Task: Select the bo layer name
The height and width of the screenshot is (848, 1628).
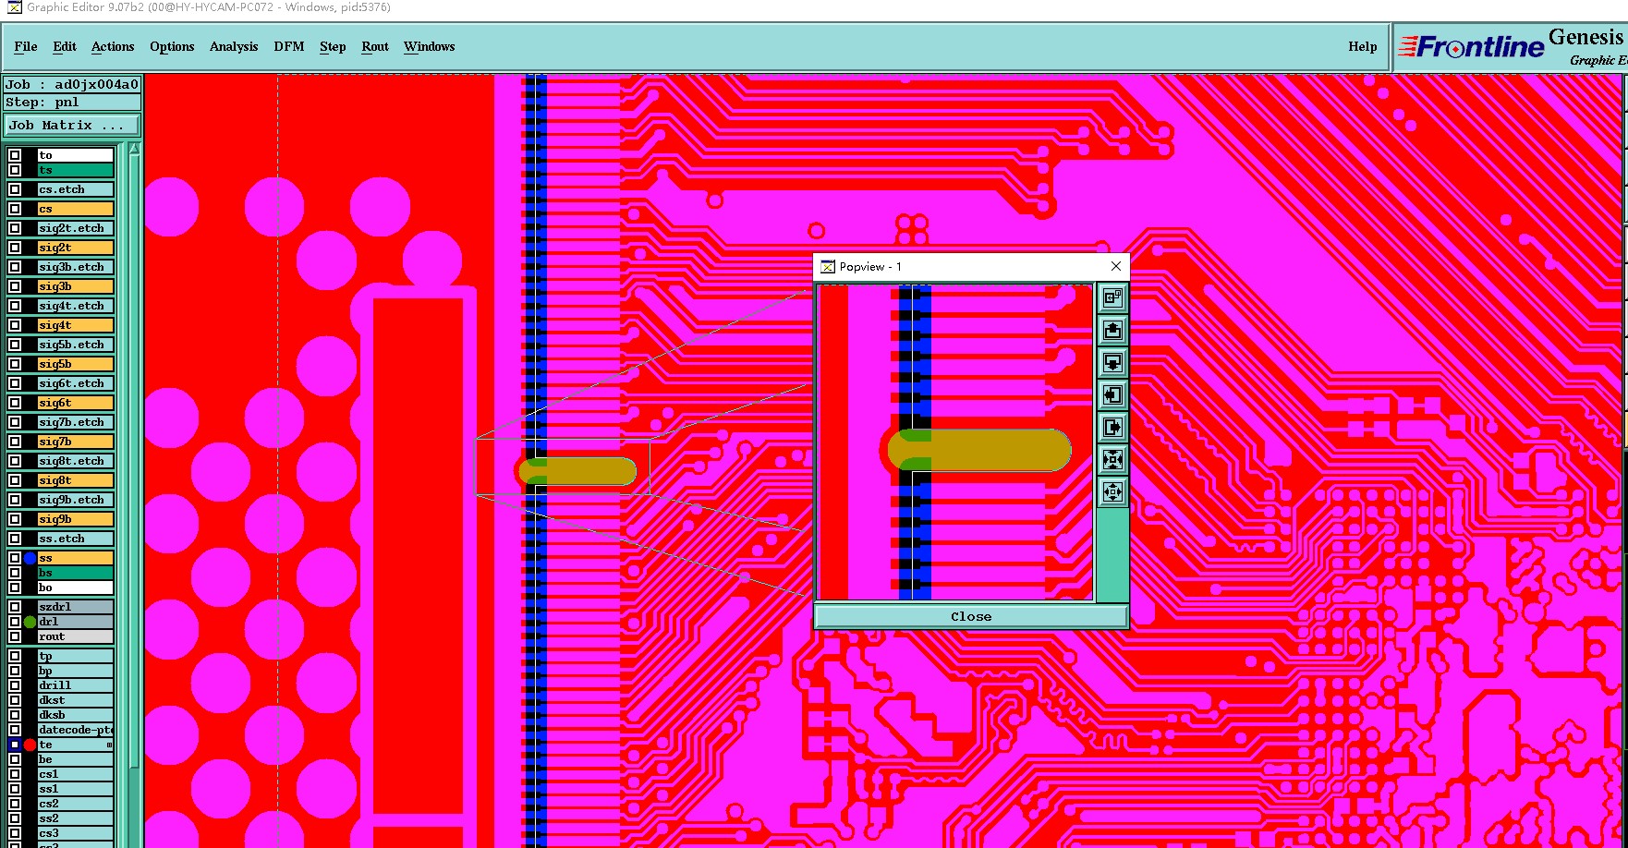Action: pyautogui.click(x=75, y=588)
